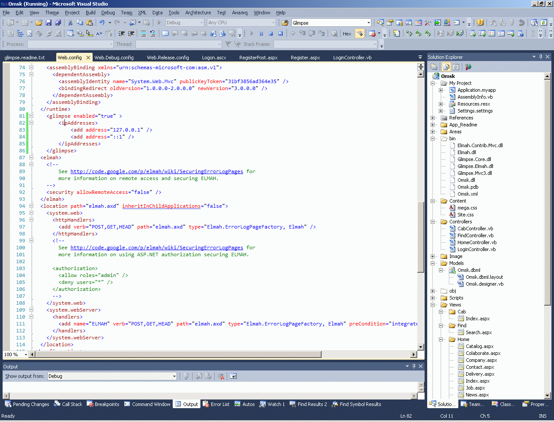The image size is (554, 422).
Task: Switch to LoginController.vb tab
Action: click(352, 58)
